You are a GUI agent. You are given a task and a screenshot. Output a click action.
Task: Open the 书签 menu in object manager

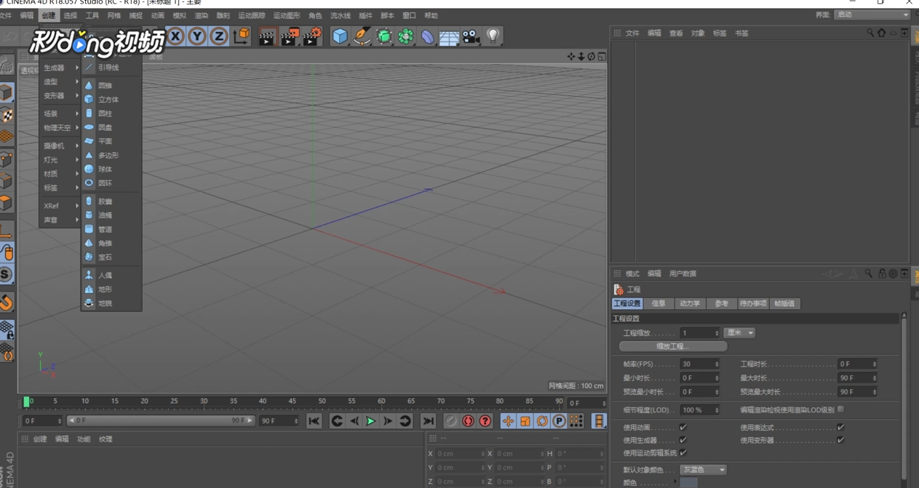pyautogui.click(x=741, y=33)
